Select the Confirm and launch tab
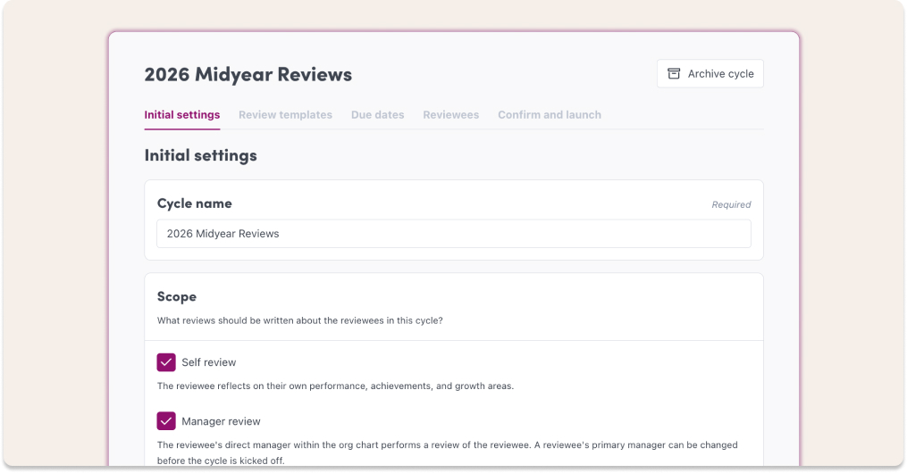 [549, 115]
